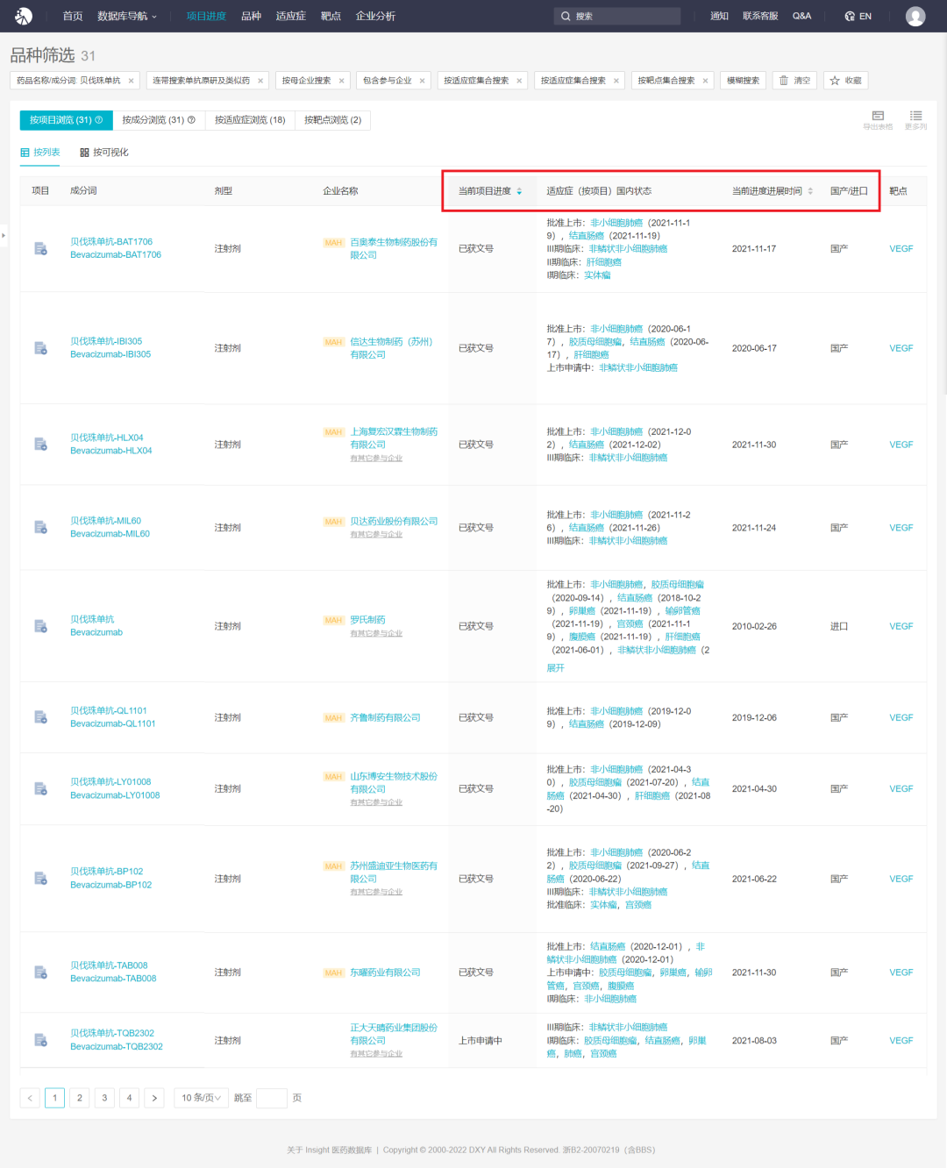Image resolution: width=947 pixels, height=1168 pixels.
Task: Open the document icon for 贝伐珠单抗-IBI305
Action: [x=40, y=348]
